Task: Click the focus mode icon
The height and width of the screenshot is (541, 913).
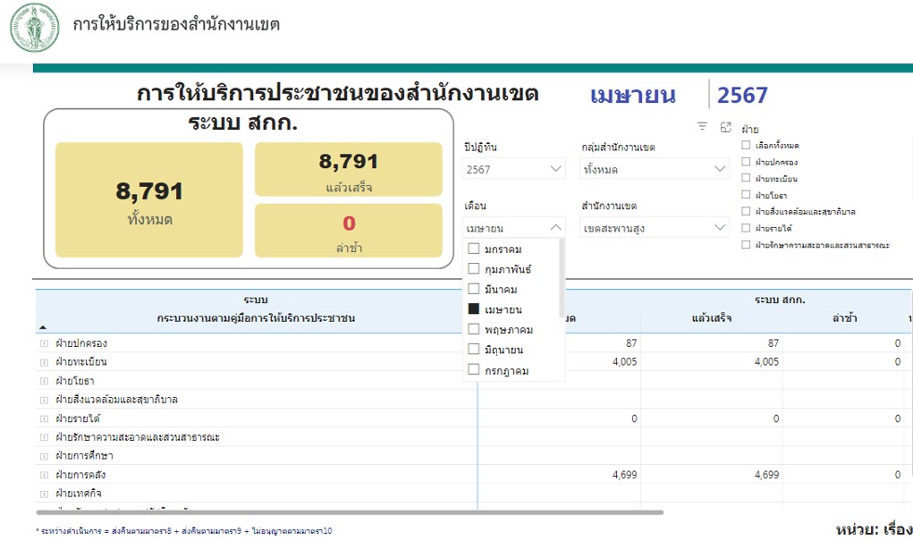Action: pos(725,127)
